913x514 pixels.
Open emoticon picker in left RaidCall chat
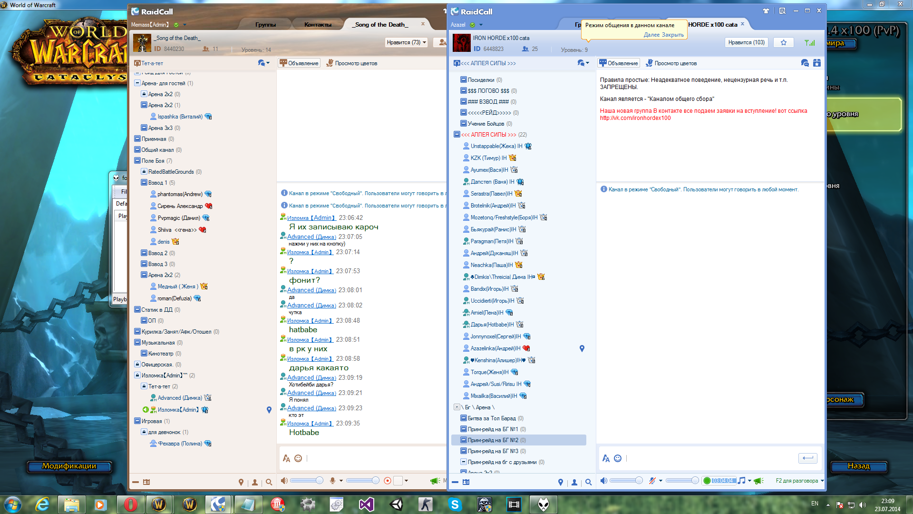(298, 458)
